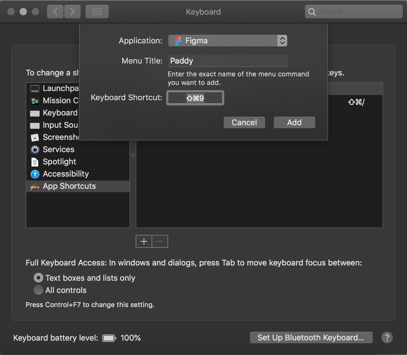
Task: Select Text boxes and lists only
Action: coord(38,278)
